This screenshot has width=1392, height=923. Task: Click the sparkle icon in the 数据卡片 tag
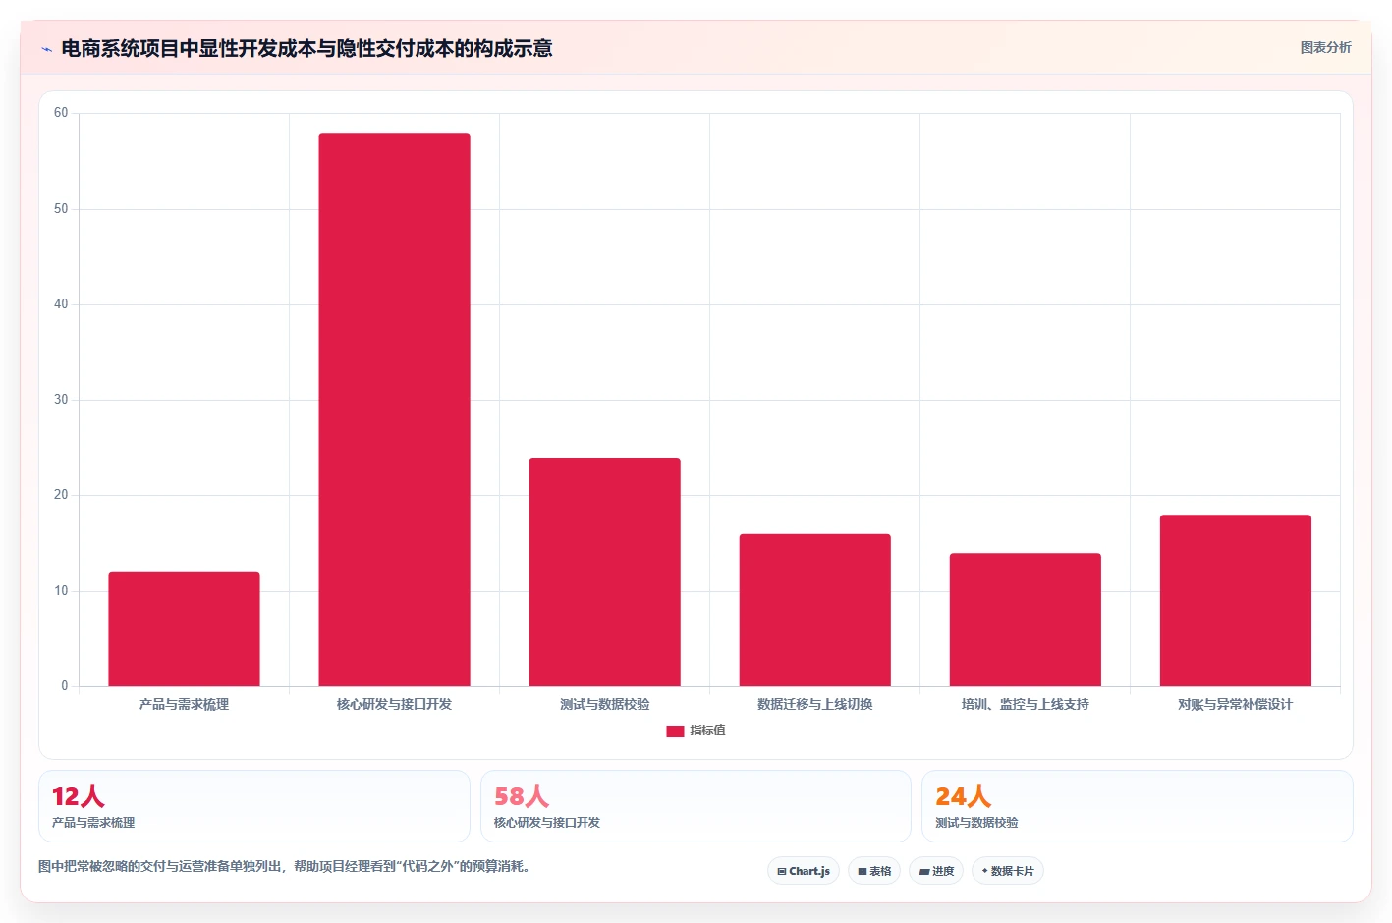[985, 871]
